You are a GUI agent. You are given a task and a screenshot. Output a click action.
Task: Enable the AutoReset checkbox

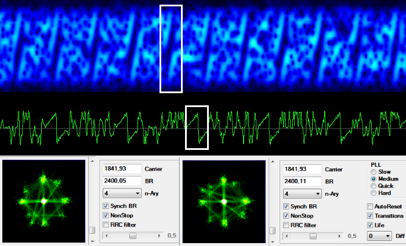(x=370, y=207)
